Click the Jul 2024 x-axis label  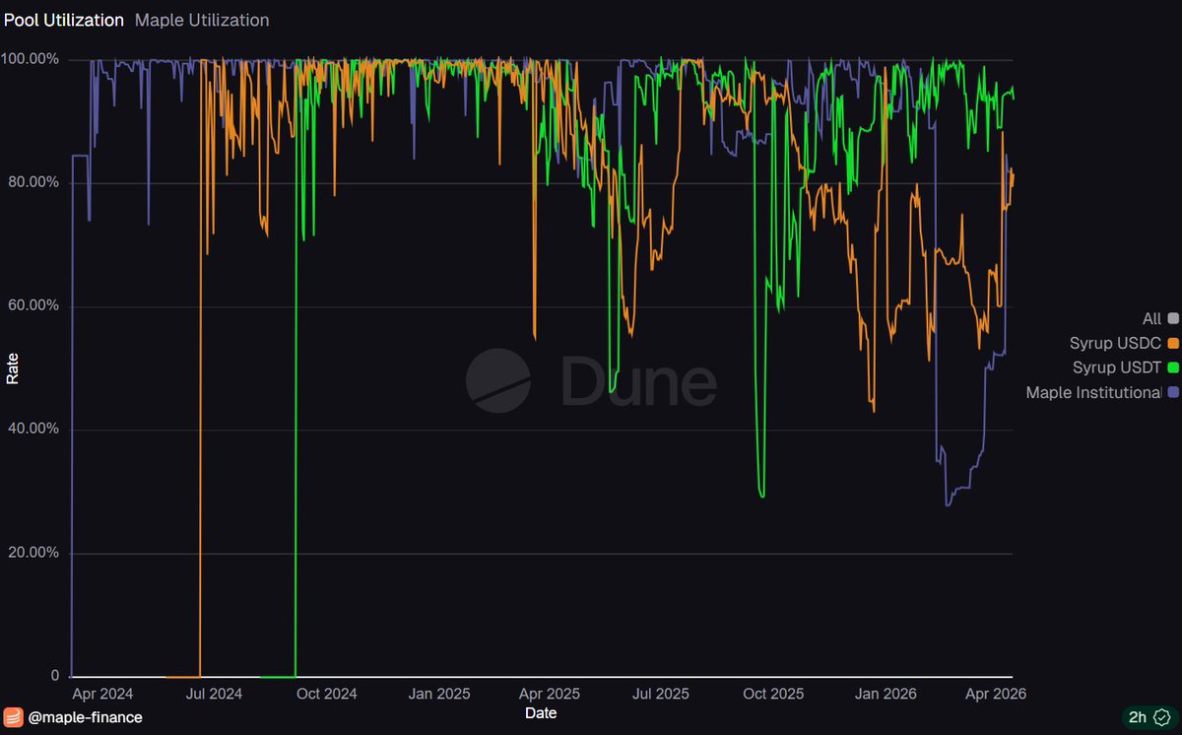(x=214, y=694)
